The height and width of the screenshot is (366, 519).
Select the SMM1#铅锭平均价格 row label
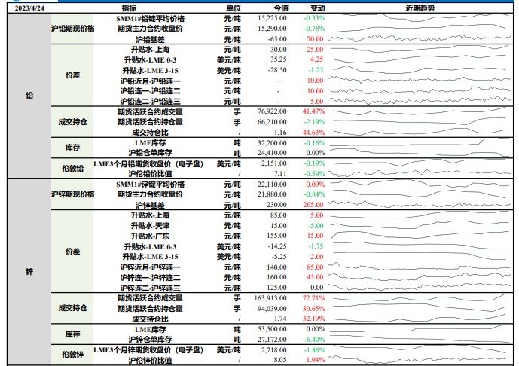[x=150, y=19]
